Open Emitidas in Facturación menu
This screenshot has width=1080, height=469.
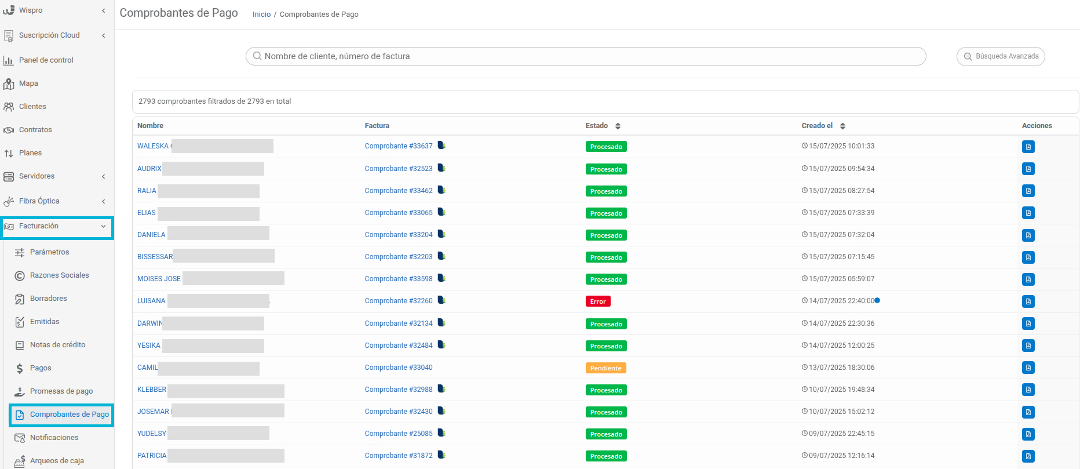[45, 322]
